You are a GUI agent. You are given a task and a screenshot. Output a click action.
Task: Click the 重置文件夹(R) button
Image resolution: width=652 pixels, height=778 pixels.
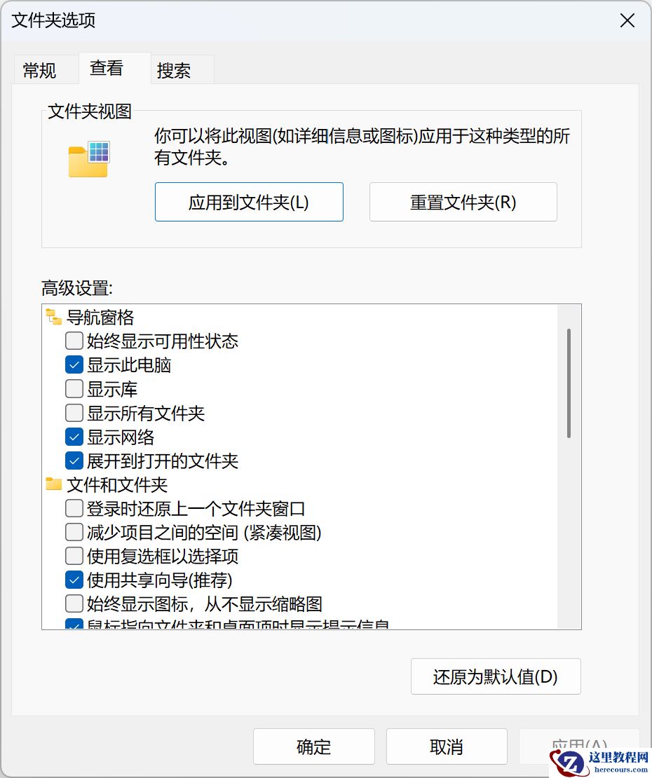pos(463,202)
